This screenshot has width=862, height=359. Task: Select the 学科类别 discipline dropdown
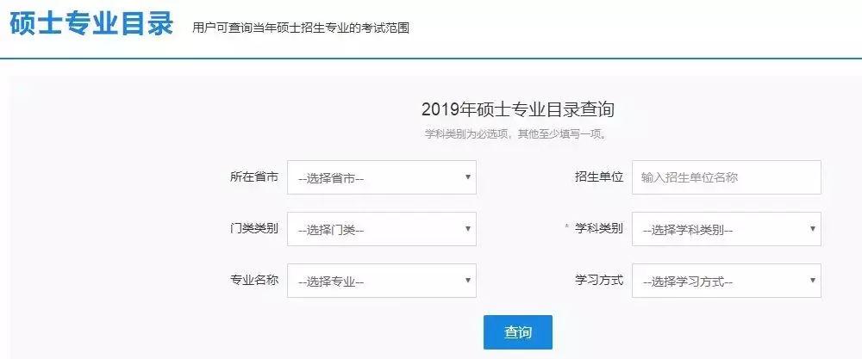(726, 230)
